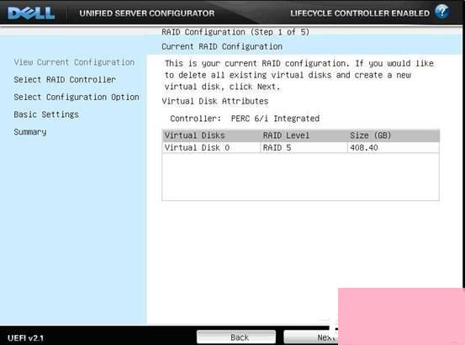Click the Unified Server Configurator title
Screen dimensions: 465x345
pyautogui.click(x=147, y=13)
